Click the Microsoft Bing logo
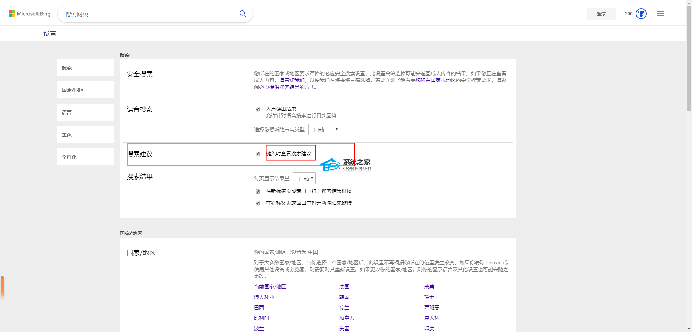Viewport: 692px width, 332px height. pos(30,14)
